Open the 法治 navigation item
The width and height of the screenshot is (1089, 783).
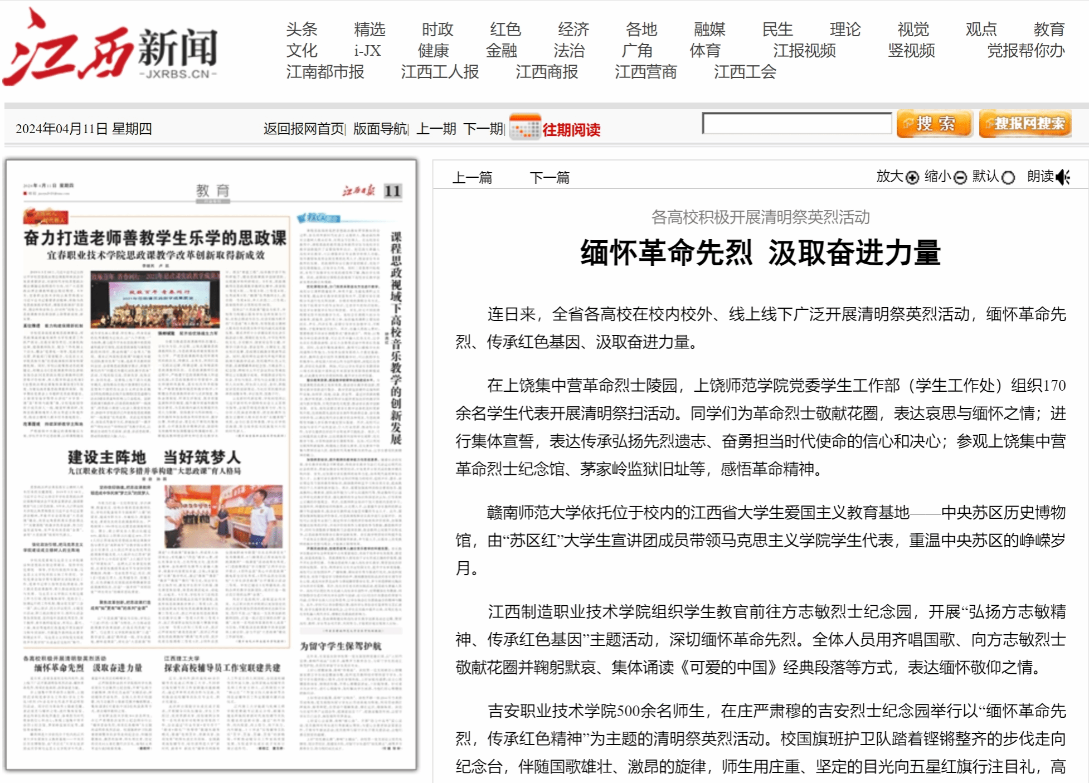tap(570, 50)
